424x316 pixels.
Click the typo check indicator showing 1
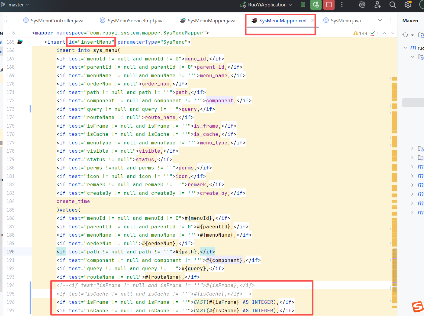coord(375,33)
